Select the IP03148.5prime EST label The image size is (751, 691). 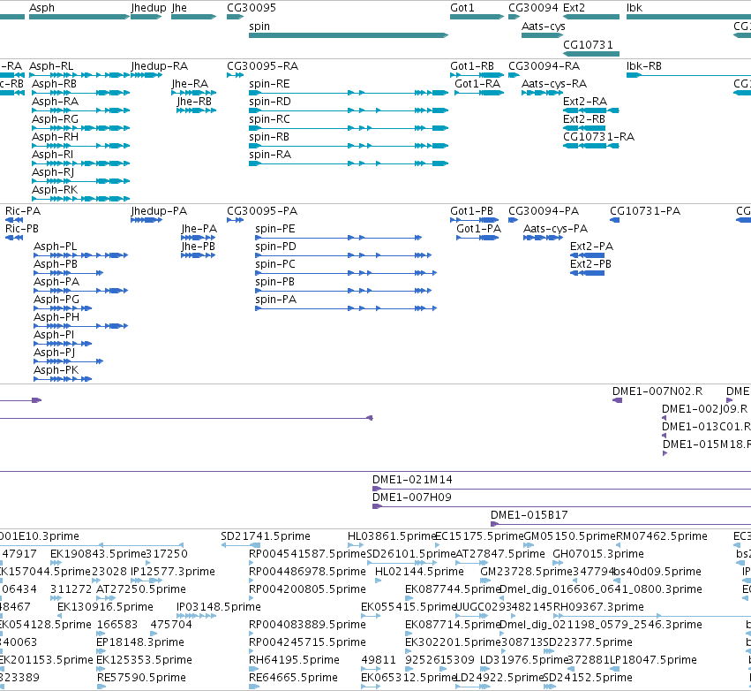pyautogui.click(x=219, y=607)
